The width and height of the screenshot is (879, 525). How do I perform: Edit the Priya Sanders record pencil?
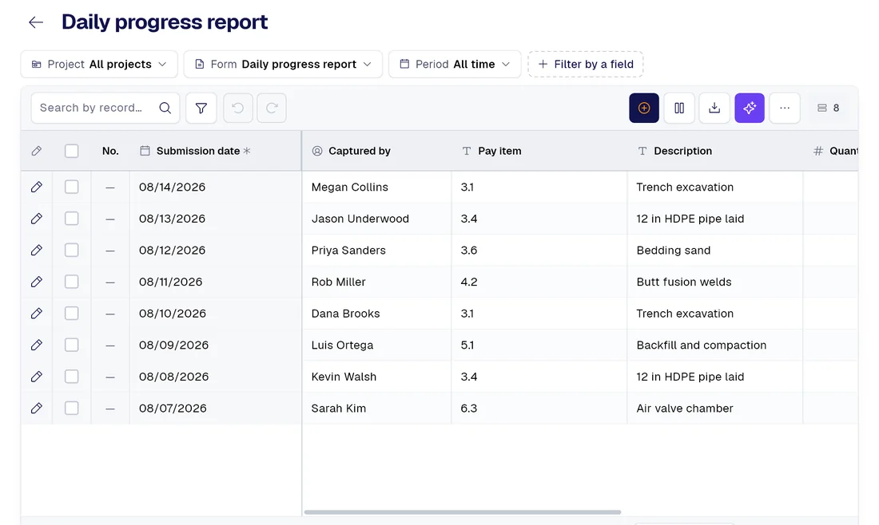(x=37, y=251)
